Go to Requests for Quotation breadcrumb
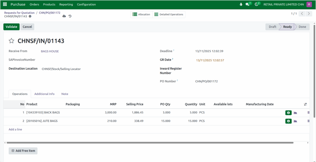This screenshot has height=162, width=316. [x=19, y=13]
